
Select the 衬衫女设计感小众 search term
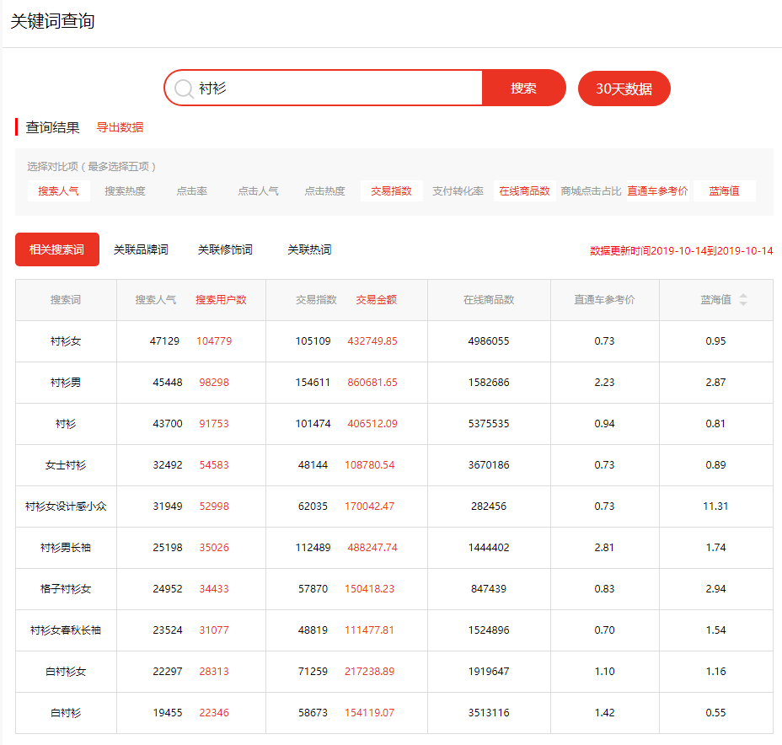[66, 506]
